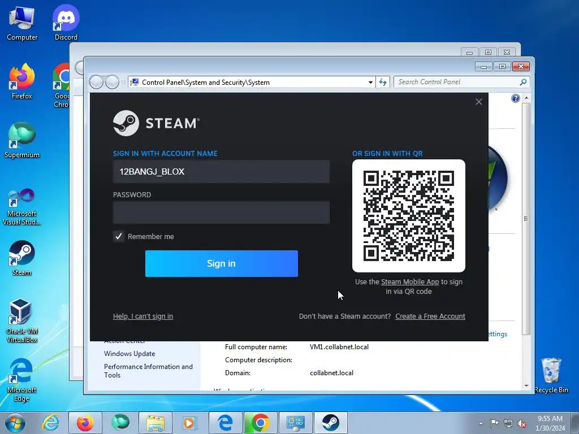
Task: Click the Steam sign-in QR code
Action: click(x=409, y=216)
